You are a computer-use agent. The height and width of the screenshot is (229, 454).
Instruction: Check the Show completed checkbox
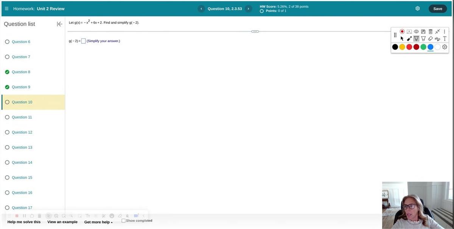(124, 221)
